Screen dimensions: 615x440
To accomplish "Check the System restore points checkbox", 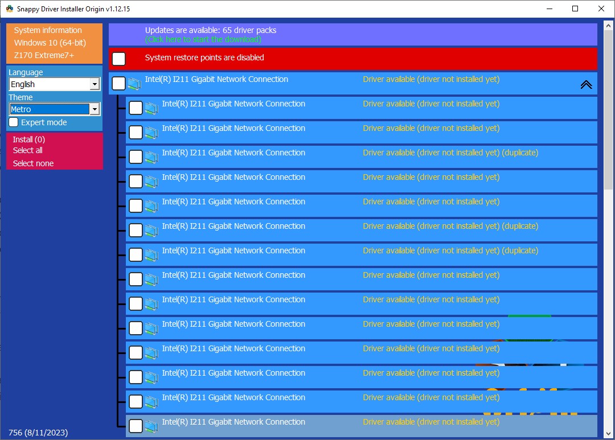I will (x=118, y=59).
